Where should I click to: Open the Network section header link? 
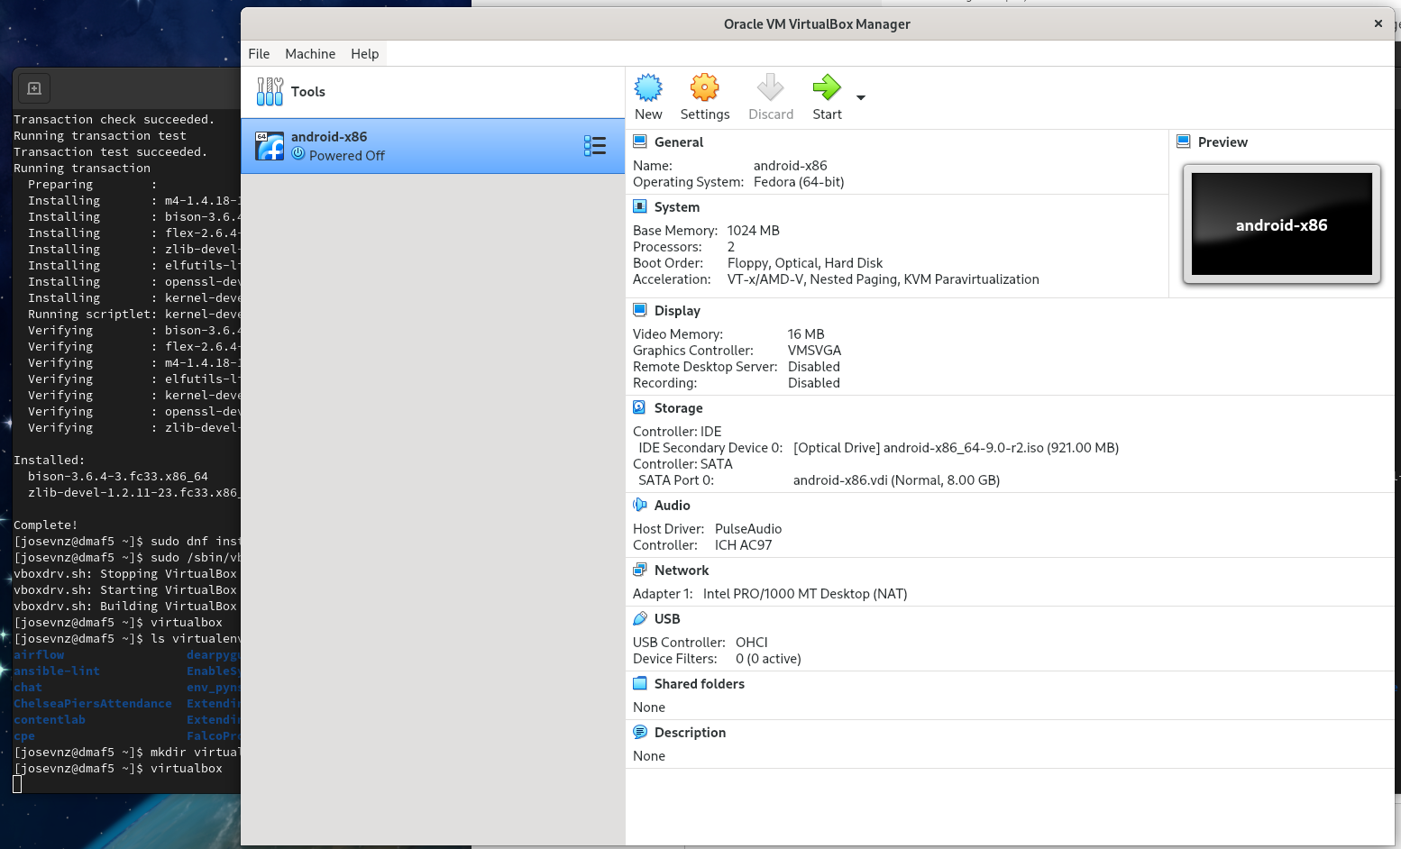point(681,571)
